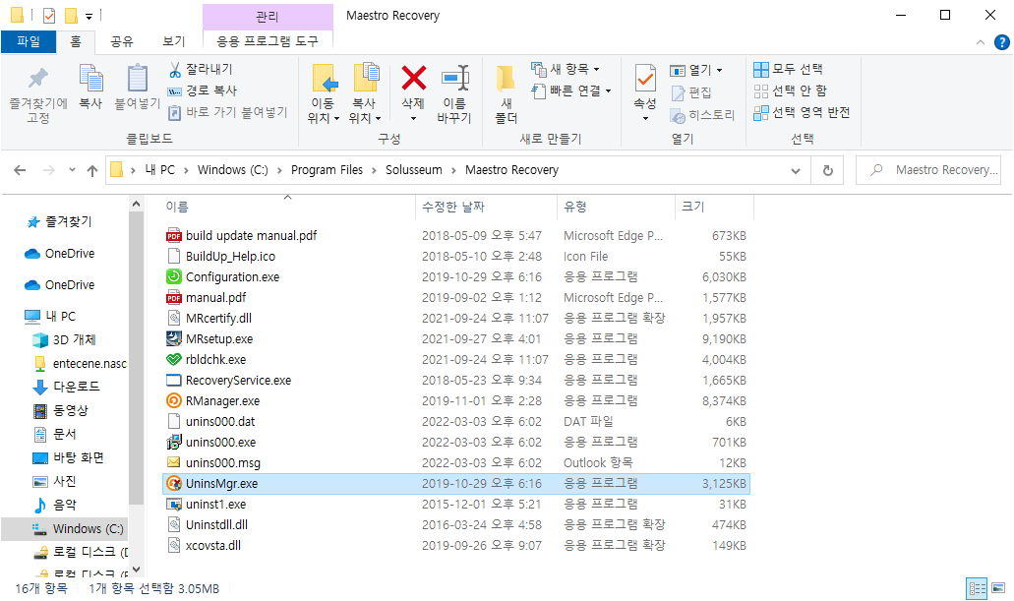Click the Rename (이름 바꾸기) icon
The image size is (1014, 601).
(454, 79)
